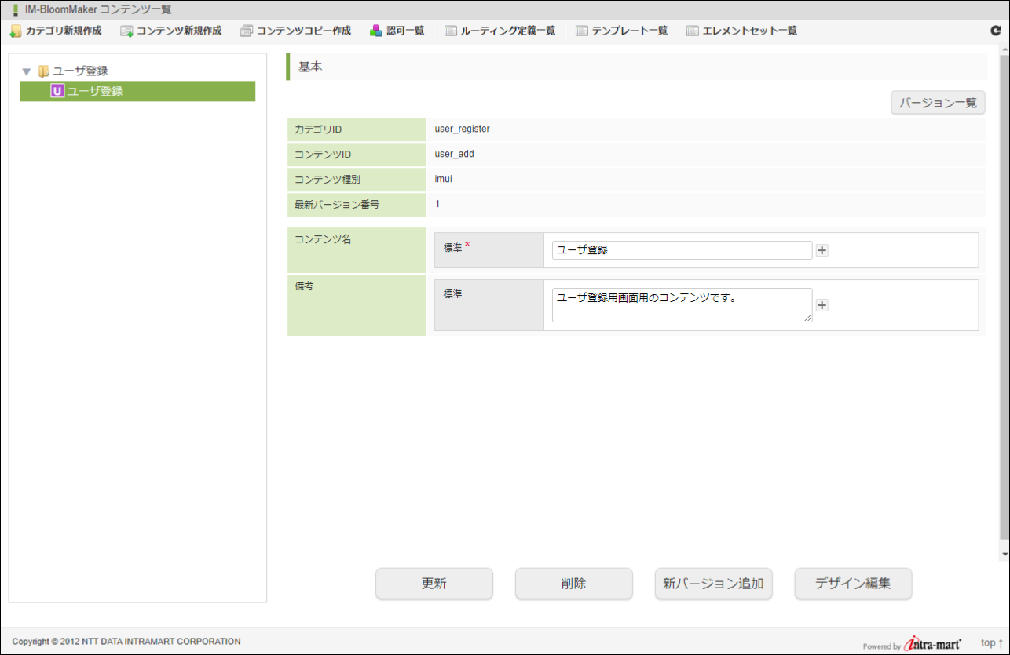
Task: Click the intra-mart logo in the footer
Action: 933,643
